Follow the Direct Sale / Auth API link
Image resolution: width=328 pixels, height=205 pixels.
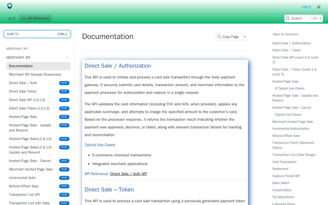[x=129, y=174]
